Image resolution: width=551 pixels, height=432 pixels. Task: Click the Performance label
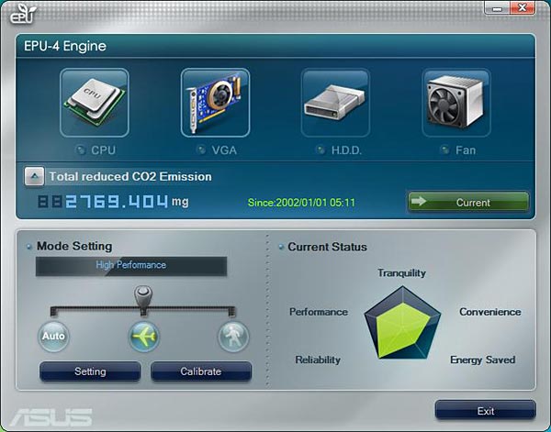319,312
